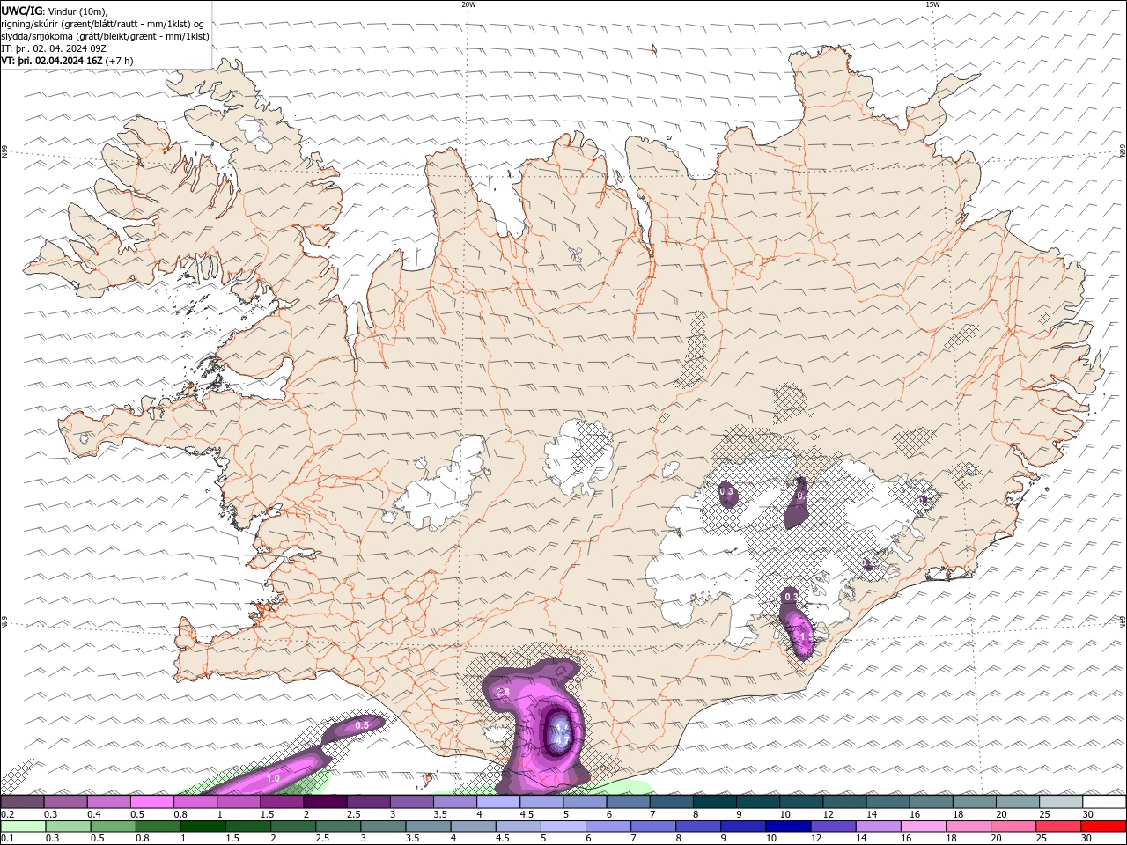
Task: Click the 'UWC/IG: Vindur (10m)' title text
Action: pyautogui.click(x=55, y=11)
